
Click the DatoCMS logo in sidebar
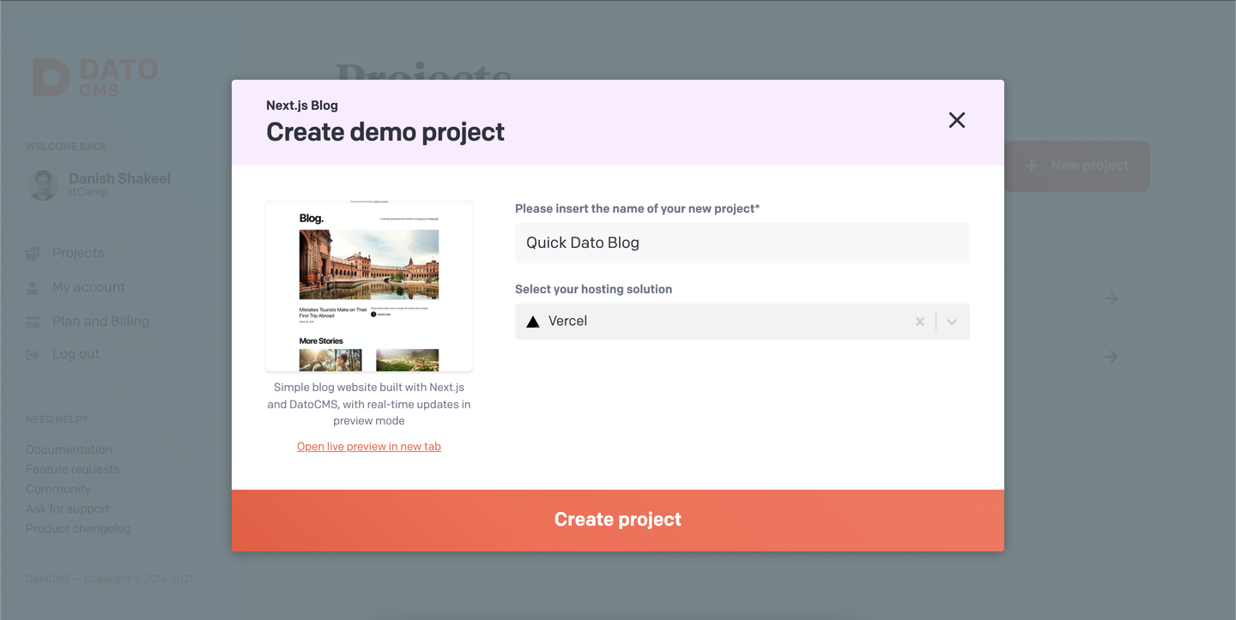tap(95, 77)
